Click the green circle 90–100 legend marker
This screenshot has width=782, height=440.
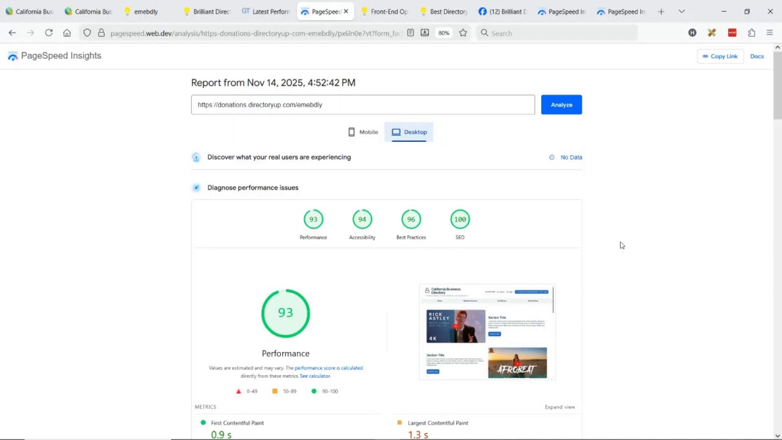(314, 391)
